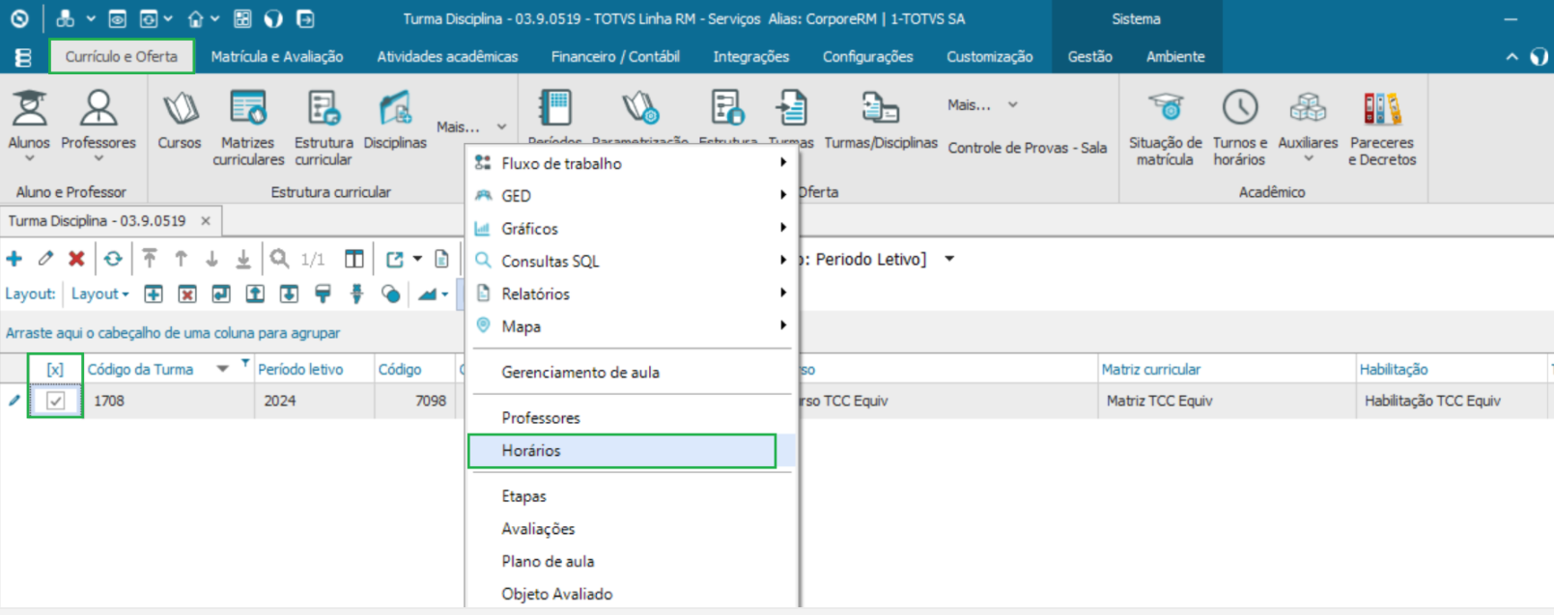Select Horários from the menu

622,451
